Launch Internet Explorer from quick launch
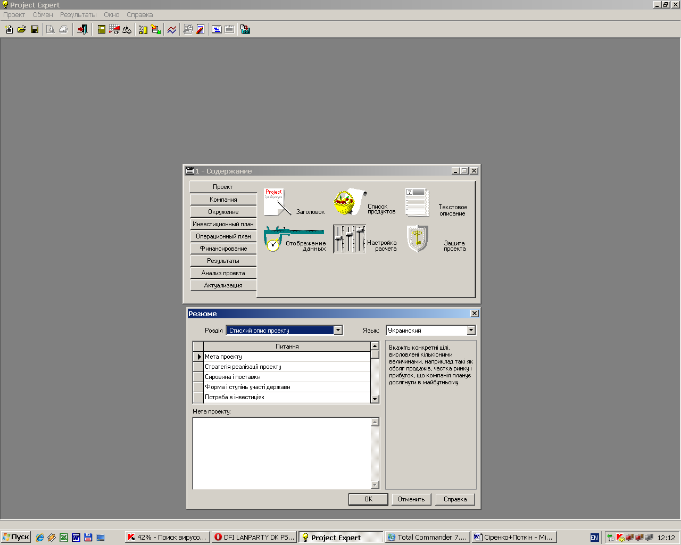 point(40,538)
